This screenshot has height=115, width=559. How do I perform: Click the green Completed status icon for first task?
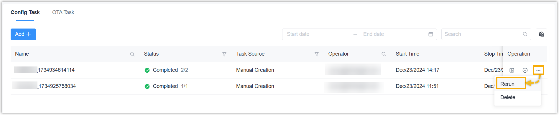point(147,70)
